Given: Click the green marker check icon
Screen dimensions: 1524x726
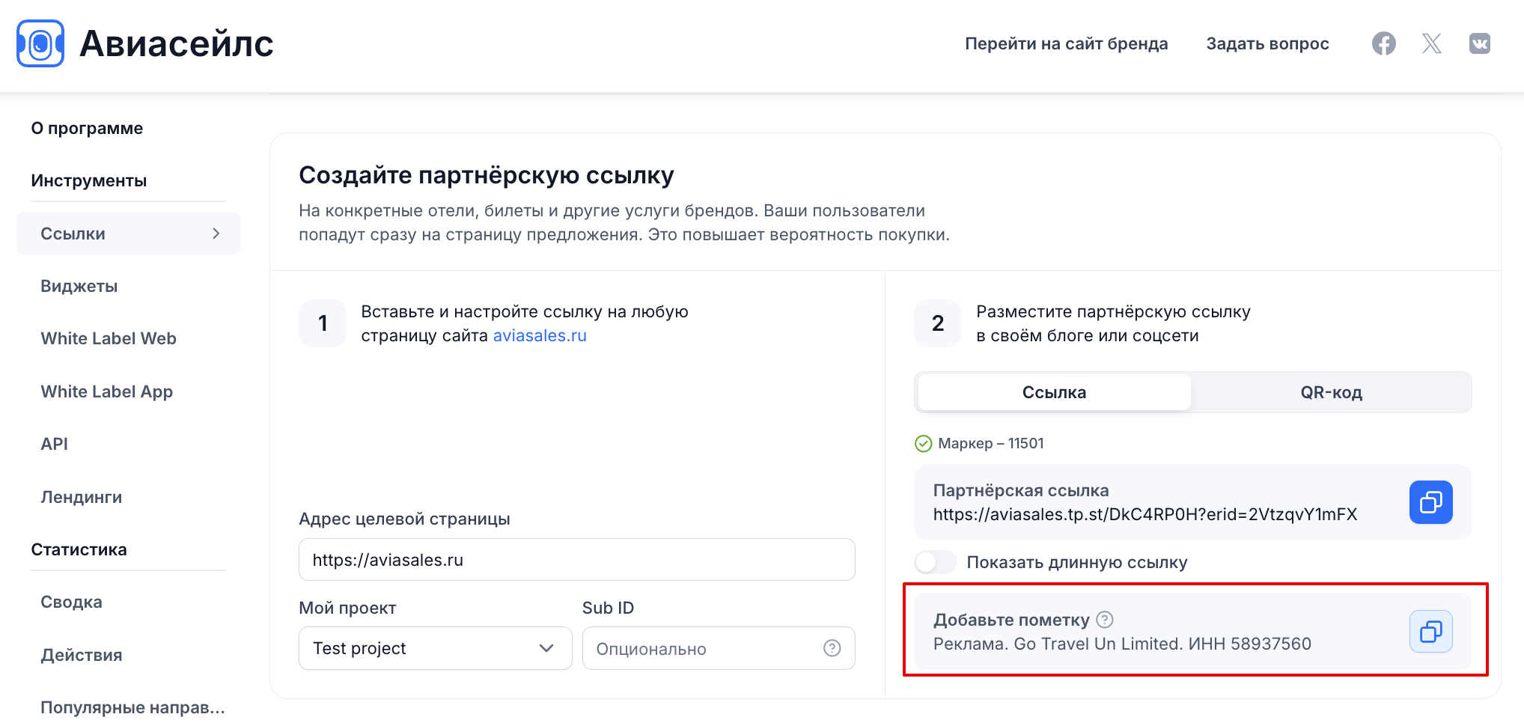Looking at the screenshot, I should 924,444.
